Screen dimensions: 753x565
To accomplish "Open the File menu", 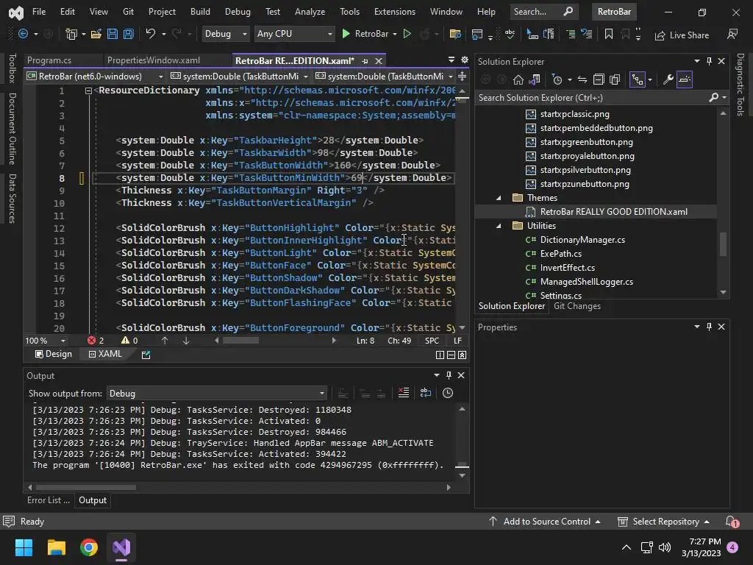I will pos(39,12).
